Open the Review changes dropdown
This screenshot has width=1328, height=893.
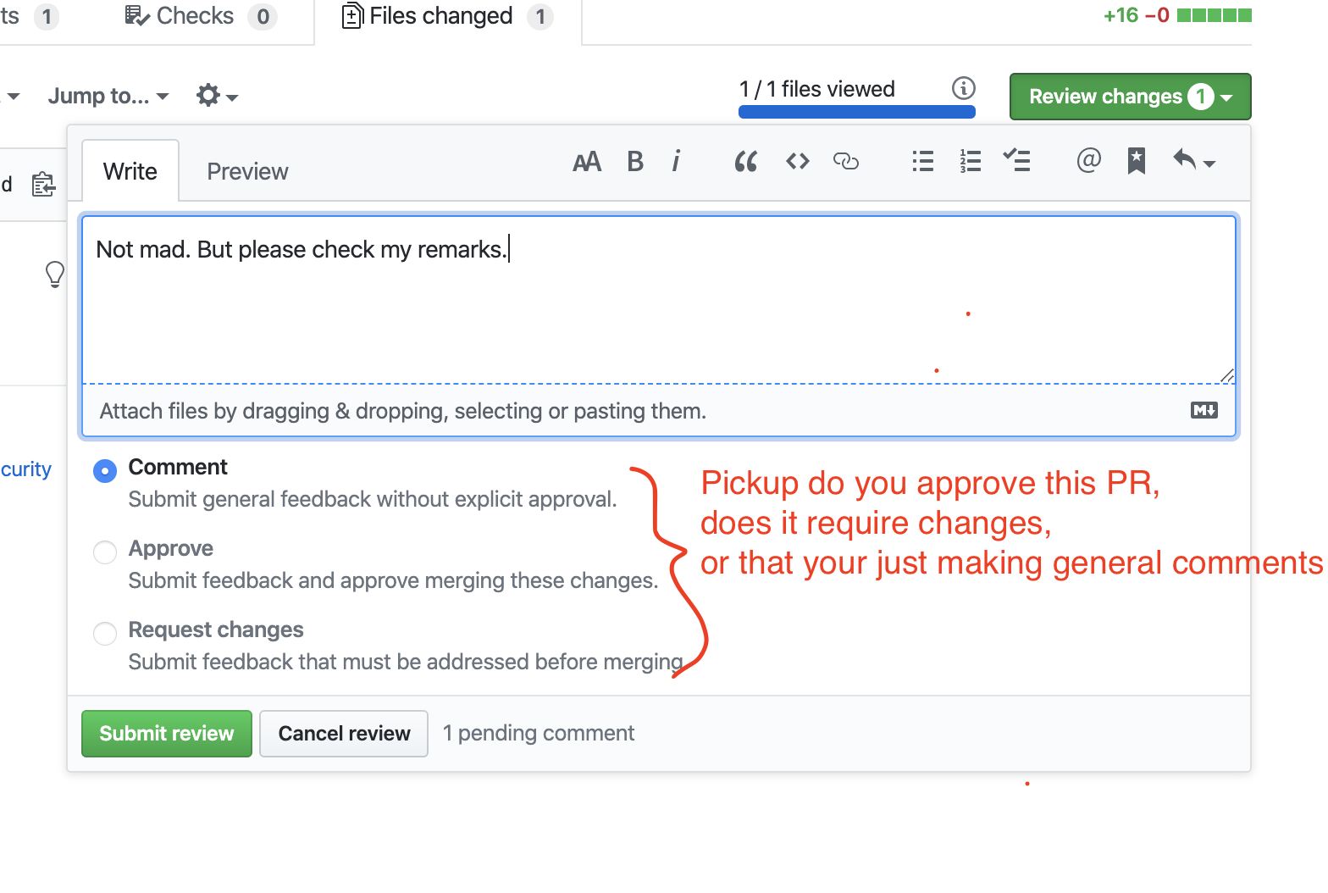(x=1130, y=97)
